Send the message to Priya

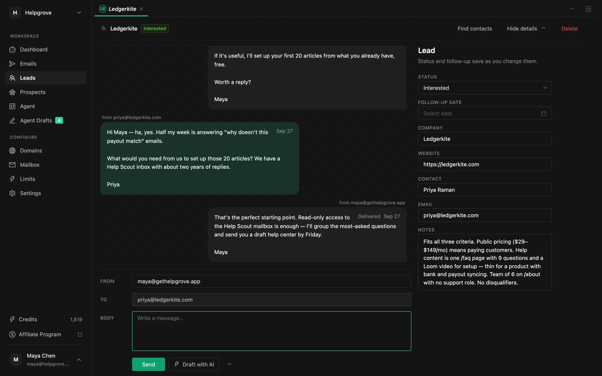click(148, 364)
